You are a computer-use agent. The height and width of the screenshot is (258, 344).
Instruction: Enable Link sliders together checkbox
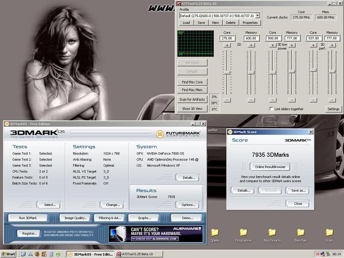coord(272,109)
